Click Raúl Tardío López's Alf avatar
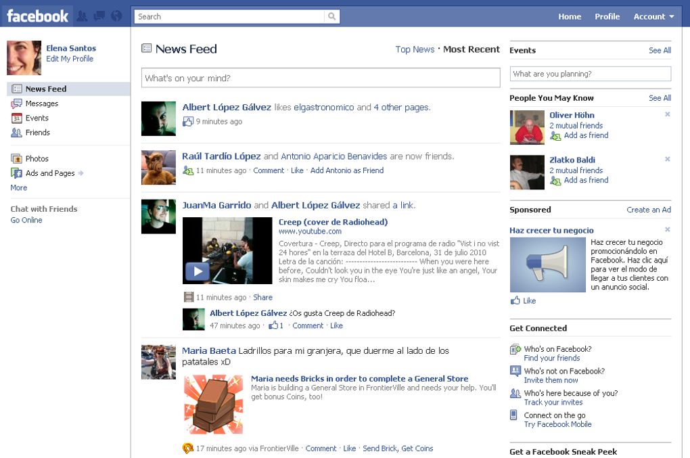 (x=158, y=167)
